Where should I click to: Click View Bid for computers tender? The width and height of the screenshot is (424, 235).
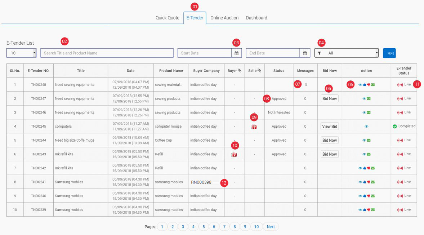(x=330, y=127)
